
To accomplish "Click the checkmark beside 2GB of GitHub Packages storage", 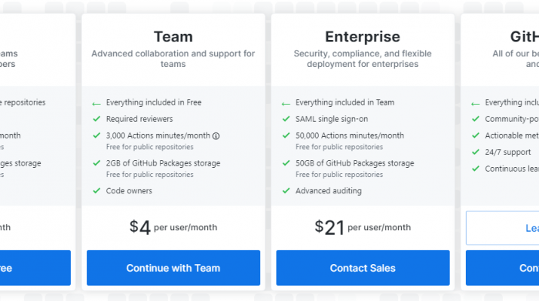I will [x=96, y=163].
